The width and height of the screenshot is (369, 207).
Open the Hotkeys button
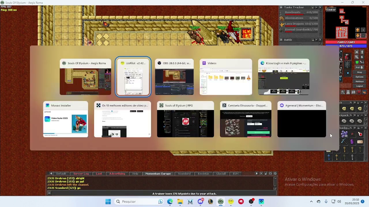point(359,81)
